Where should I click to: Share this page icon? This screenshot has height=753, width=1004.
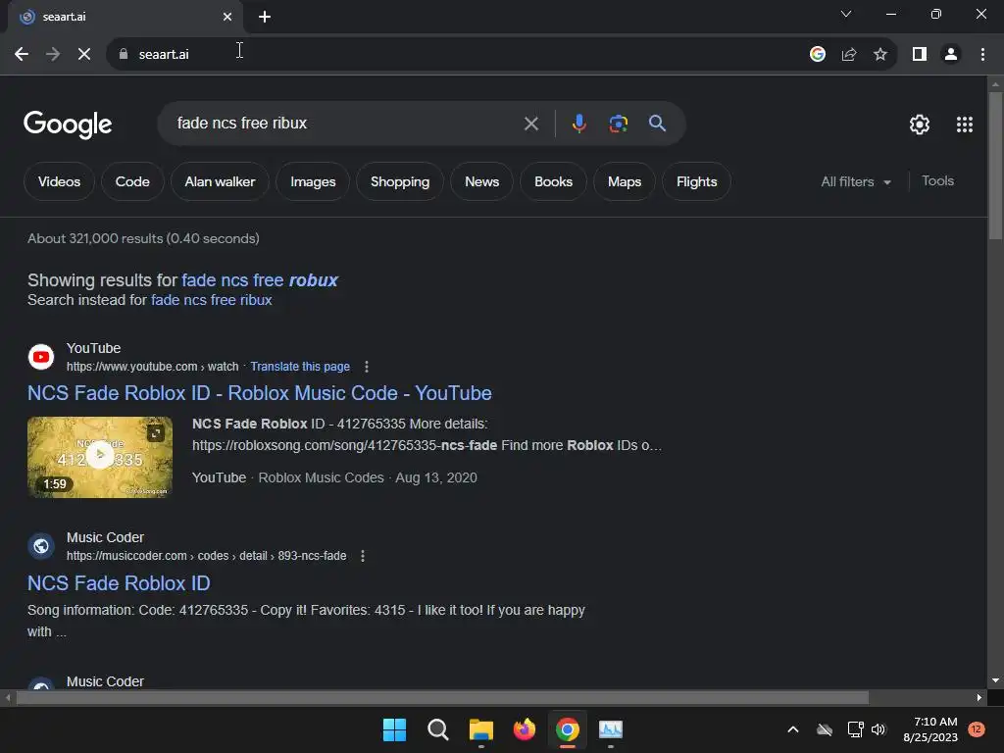[849, 55]
